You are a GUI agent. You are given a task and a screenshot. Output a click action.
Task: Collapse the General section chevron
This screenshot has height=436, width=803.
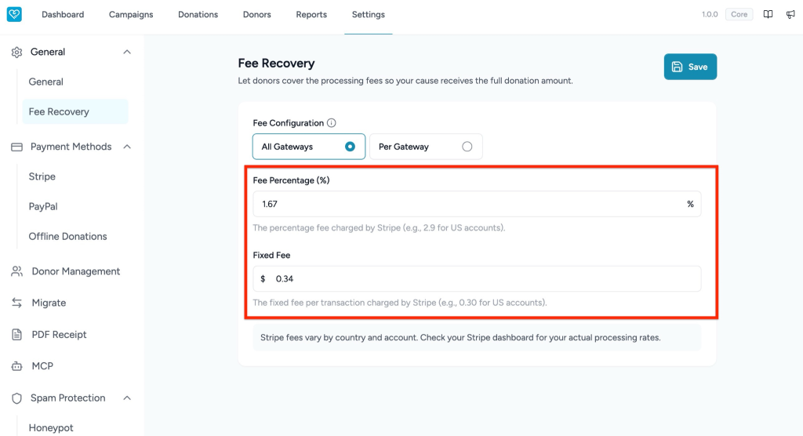(127, 52)
